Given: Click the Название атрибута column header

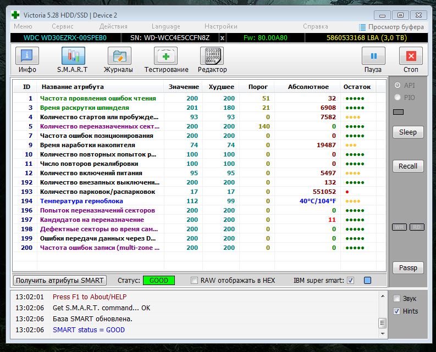Looking at the screenshot, I should 101,87.
